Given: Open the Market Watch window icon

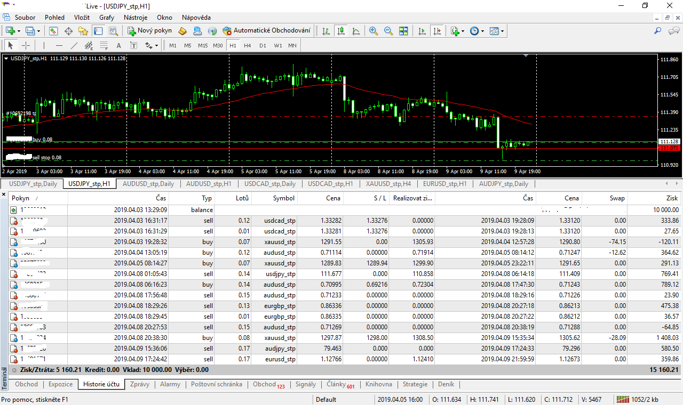Looking at the screenshot, I should 53,31.
